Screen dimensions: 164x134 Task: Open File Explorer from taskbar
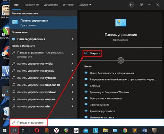pos(106,131)
